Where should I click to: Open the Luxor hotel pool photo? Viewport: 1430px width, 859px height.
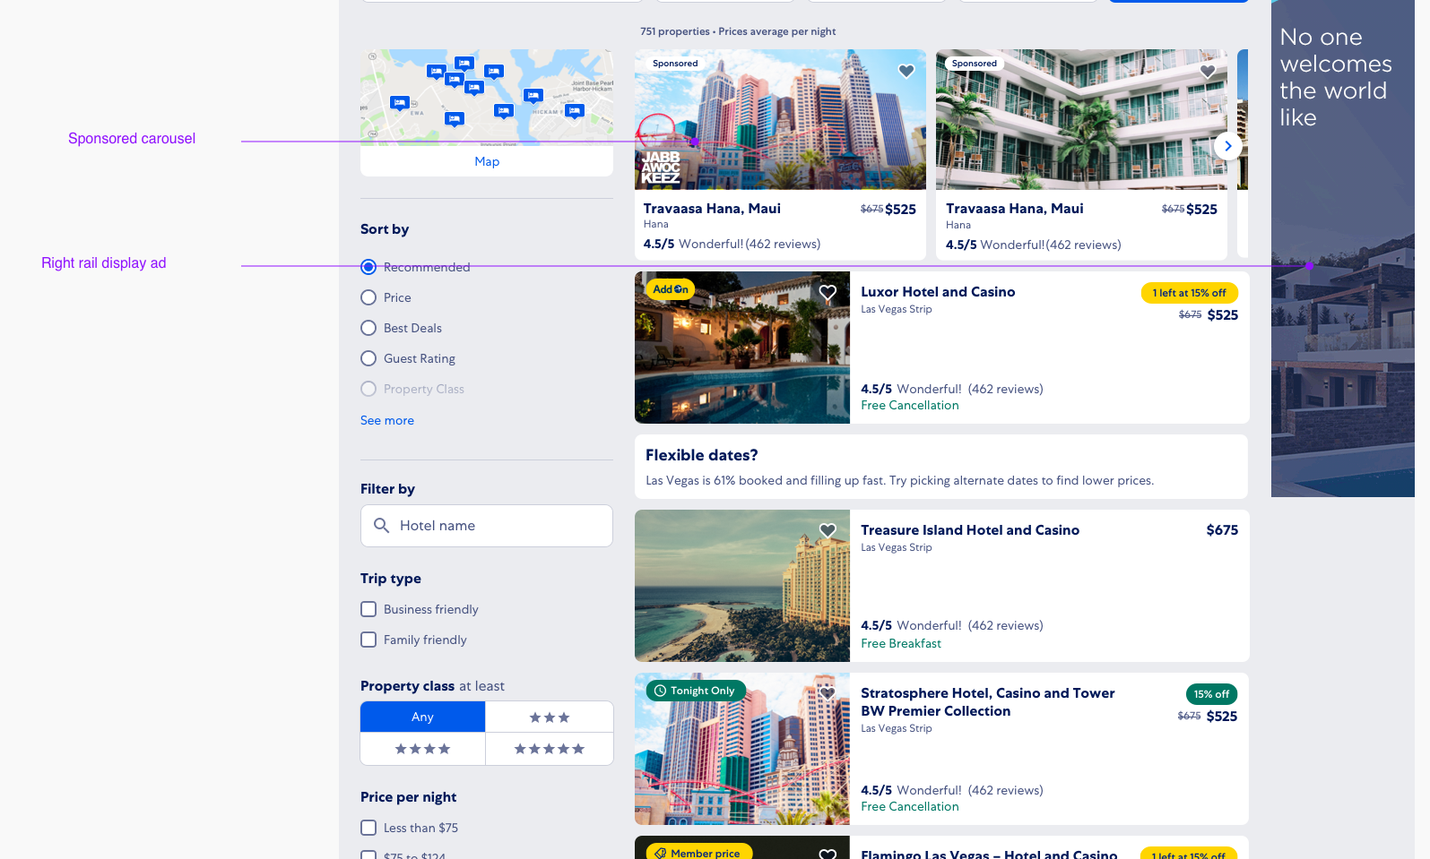(x=742, y=348)
